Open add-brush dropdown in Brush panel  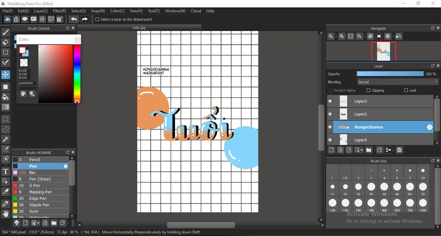tap(38, 223)
